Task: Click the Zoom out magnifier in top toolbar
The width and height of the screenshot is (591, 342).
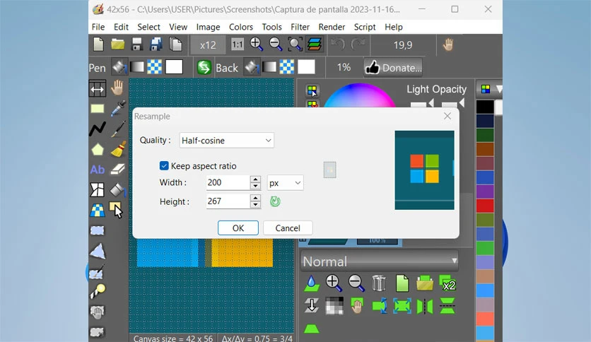Action: click(276, 45)
